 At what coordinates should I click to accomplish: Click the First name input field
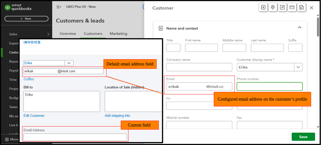pyautogui.click(x=201, y=48)
